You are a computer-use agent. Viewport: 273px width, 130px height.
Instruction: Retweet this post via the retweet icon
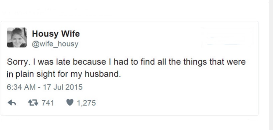point(33,103)
